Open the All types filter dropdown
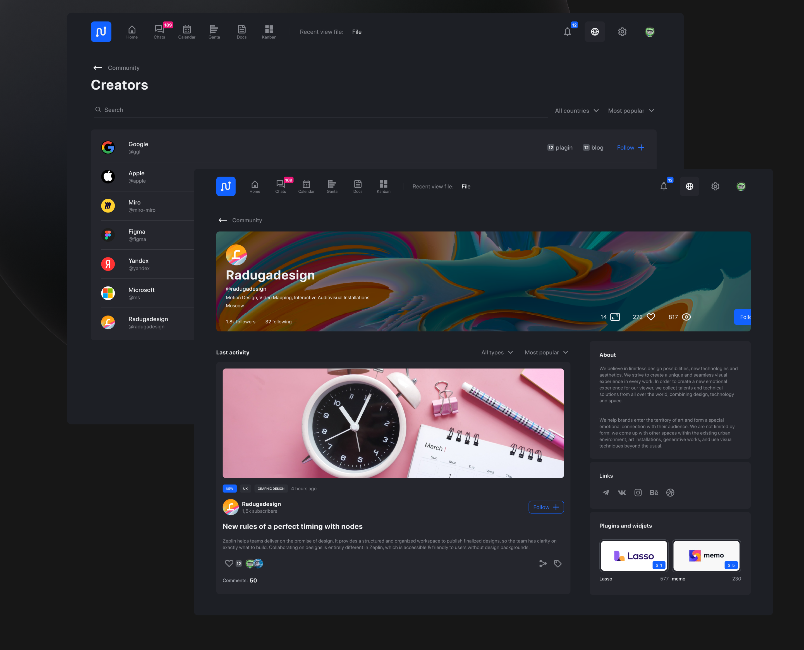 click(x=497, y=352)
